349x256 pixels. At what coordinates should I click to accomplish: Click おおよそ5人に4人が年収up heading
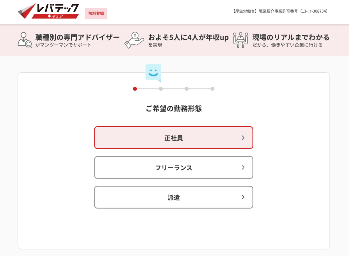point(188,37)
